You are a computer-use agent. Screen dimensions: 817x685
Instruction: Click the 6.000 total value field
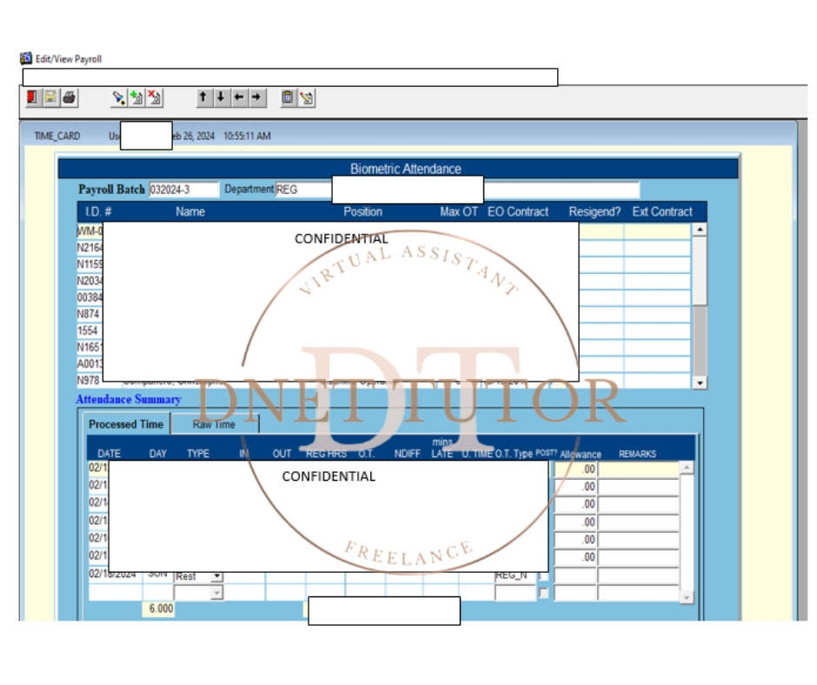(158, 609)
